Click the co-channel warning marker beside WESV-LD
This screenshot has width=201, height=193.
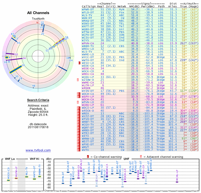79,63
